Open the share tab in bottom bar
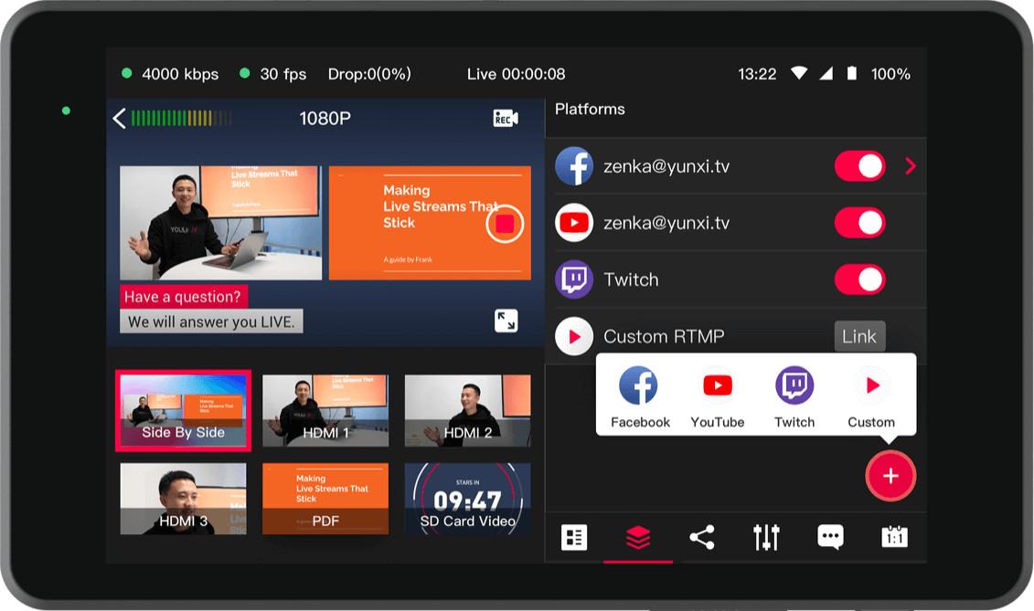 click(701, 537)
